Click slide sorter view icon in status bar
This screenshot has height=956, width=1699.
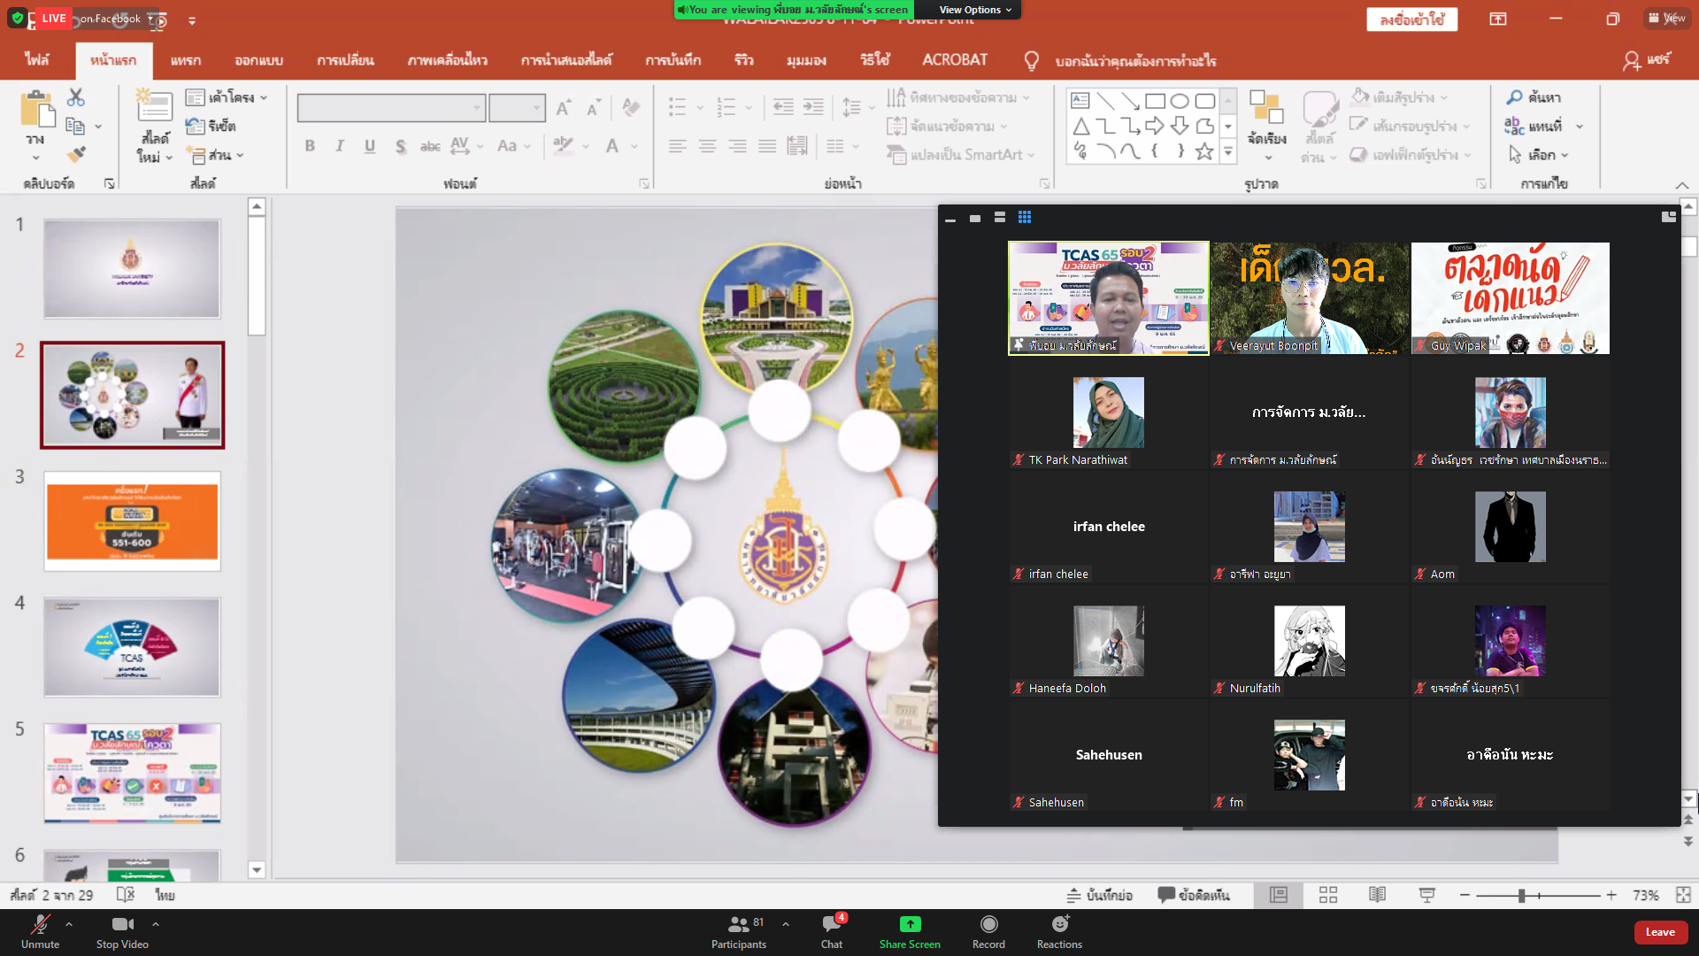[x=1327, y=895]
